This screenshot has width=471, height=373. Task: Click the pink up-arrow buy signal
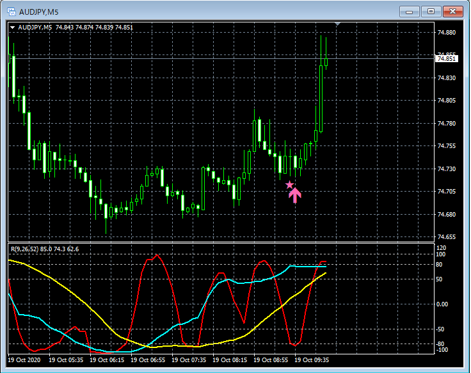[x=295, y=195]
